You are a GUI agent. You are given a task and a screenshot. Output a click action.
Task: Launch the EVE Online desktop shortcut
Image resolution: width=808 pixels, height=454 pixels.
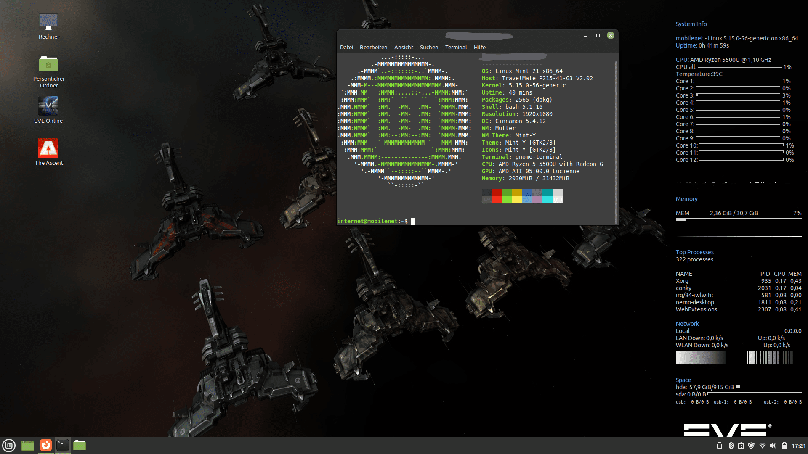(x=48, y=110)
